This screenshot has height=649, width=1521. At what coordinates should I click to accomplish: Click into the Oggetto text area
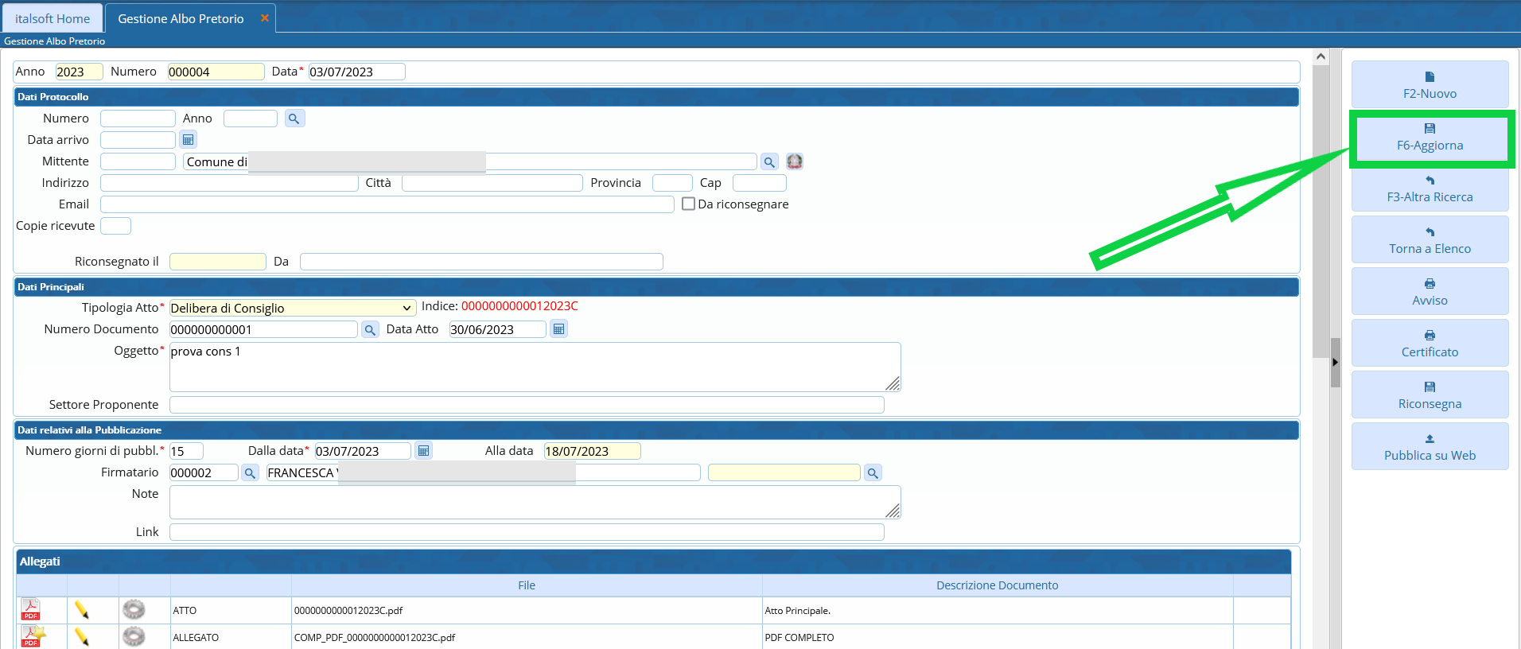[x=533, y=367]
